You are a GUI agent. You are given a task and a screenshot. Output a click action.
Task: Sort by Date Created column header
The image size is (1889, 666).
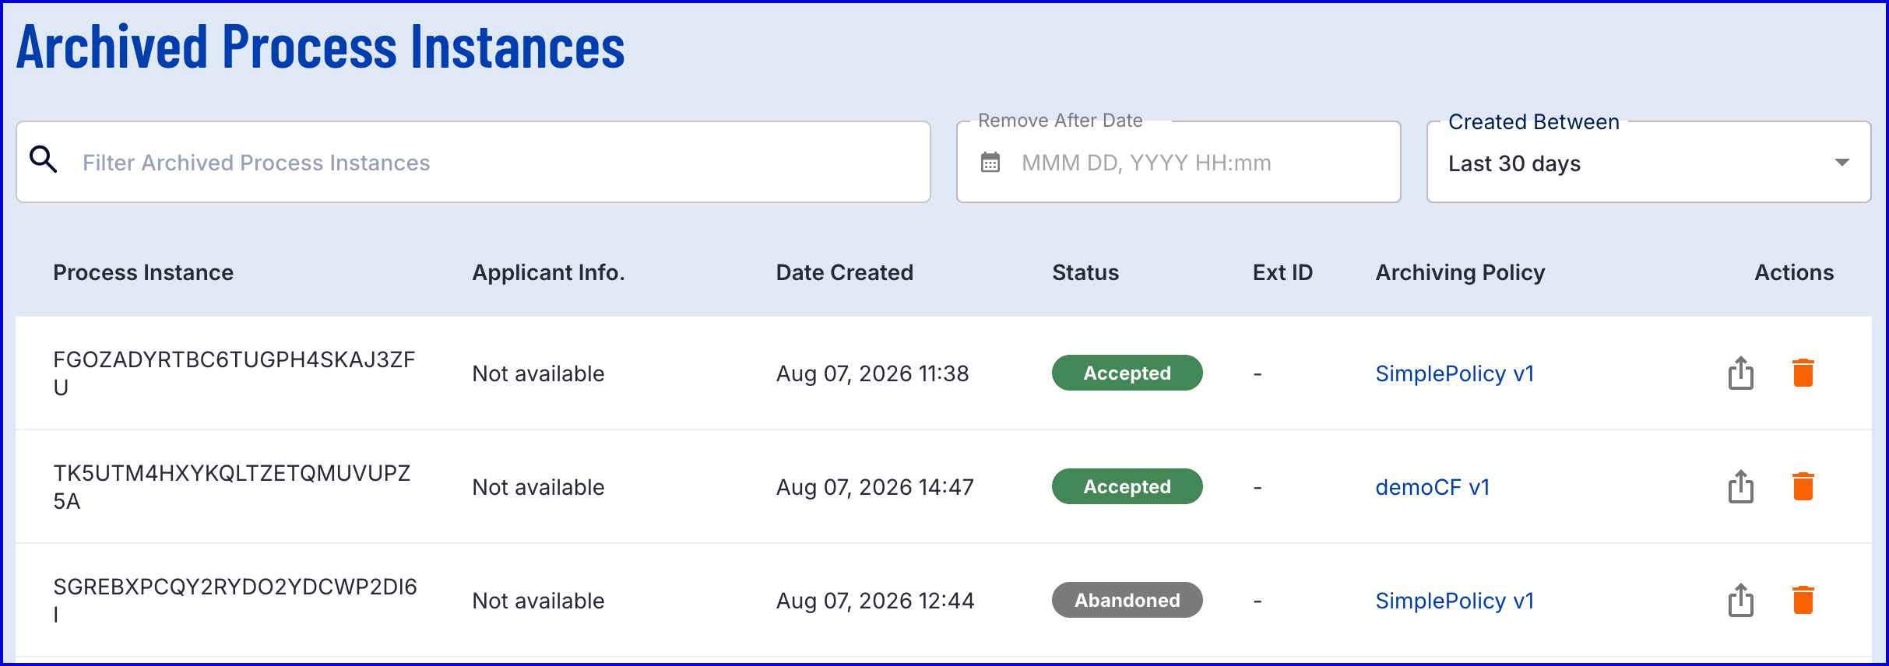coord(845,272)
